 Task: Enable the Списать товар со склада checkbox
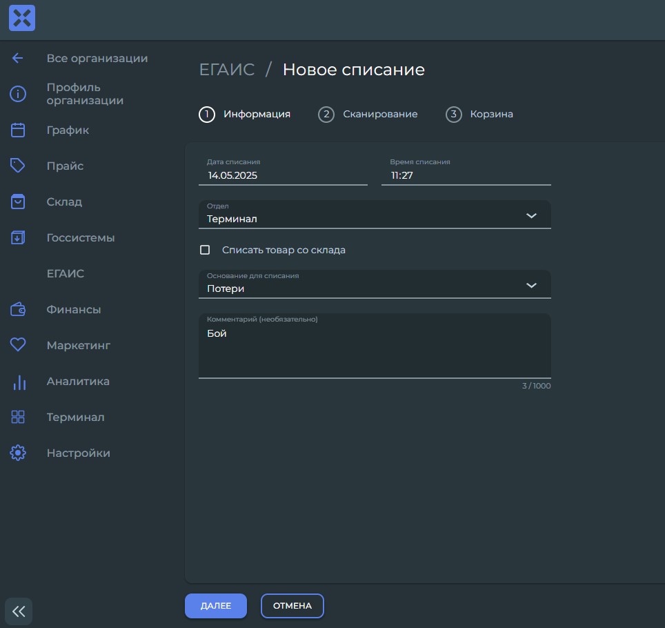click(x=205, y=250)
